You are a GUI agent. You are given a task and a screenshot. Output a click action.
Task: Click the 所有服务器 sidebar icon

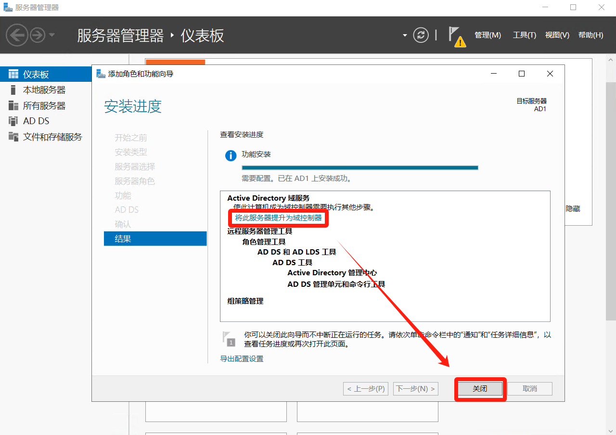pos(13,105)
